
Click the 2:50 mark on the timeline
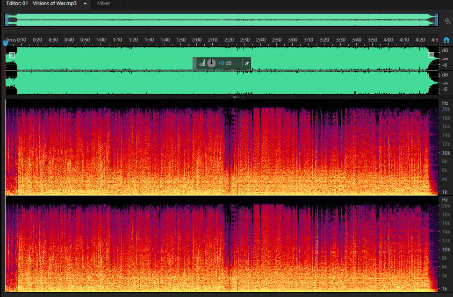pos(276,40)
